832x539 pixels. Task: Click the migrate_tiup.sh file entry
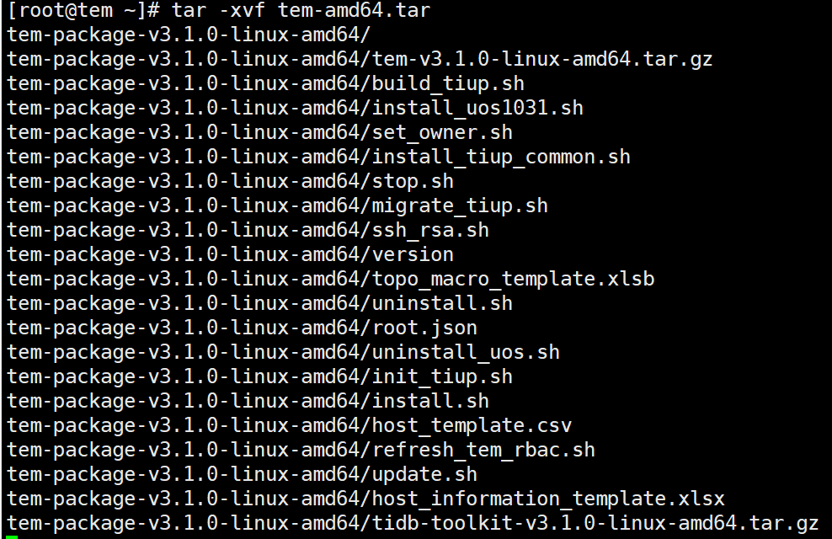click(x=277, y=205)
